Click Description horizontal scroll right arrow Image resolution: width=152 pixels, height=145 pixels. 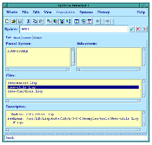point(139,130)
